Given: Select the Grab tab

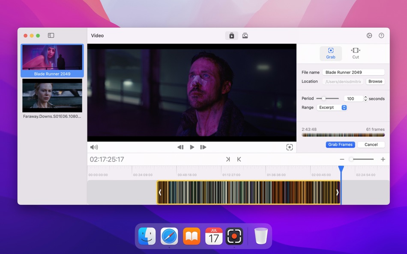Looking at the screenshot, I should click(330, 53).
